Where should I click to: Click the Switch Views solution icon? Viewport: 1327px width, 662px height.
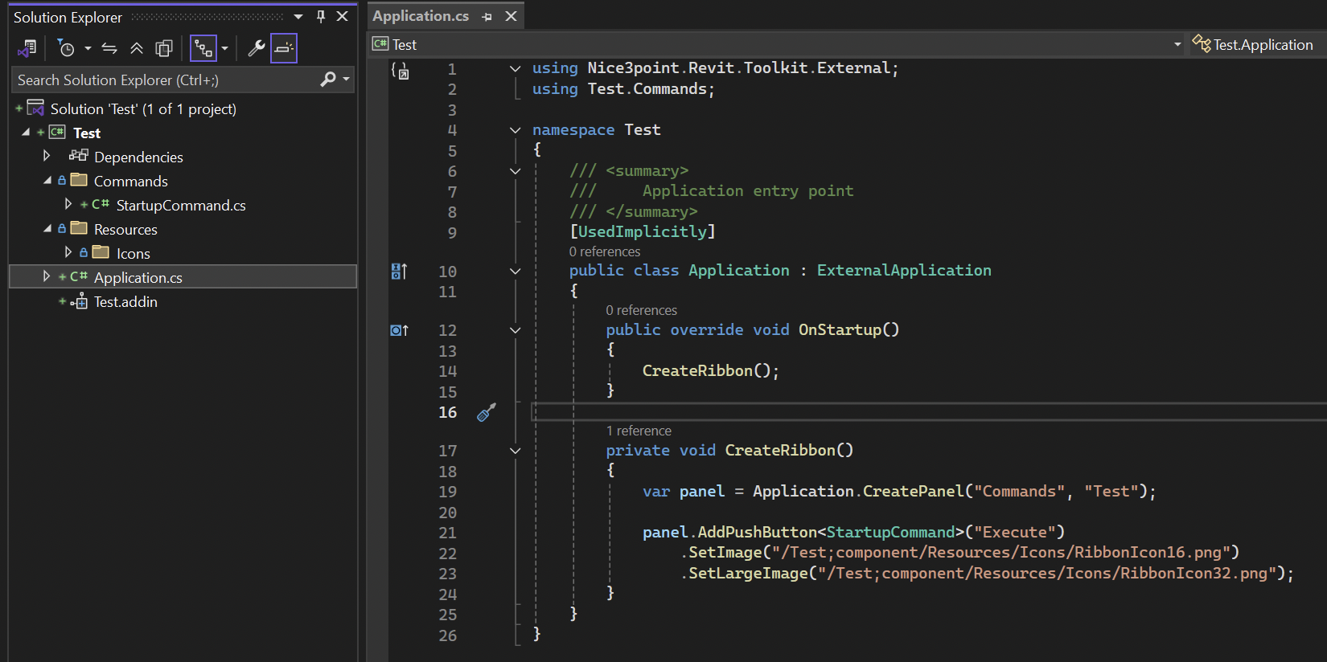click(27, 48)
